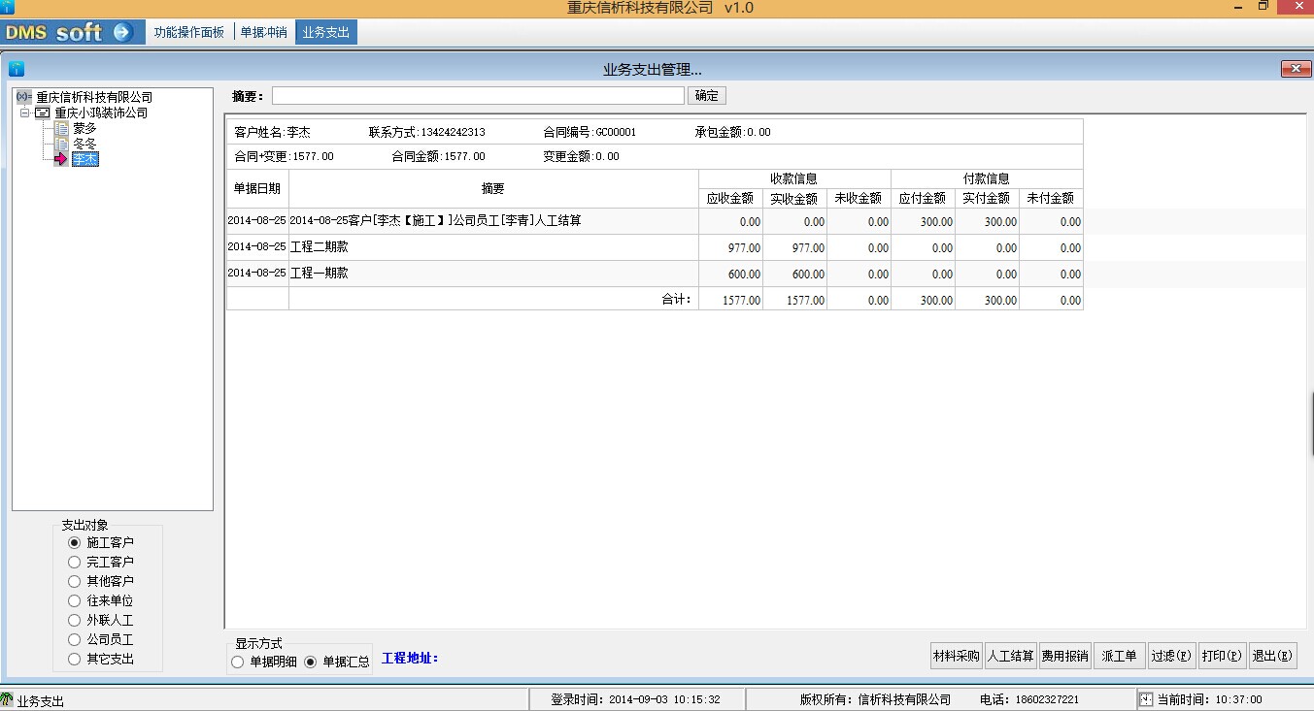1314x711 pixels.
Task: Click the 材料采购 button
Action: [x=957, y=656]
